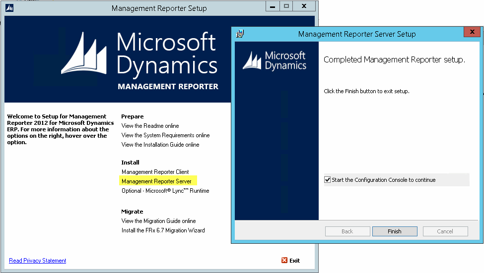This screenshot has height=273, width=484.
Task: Click the red Exit icon
Action: 284,261
